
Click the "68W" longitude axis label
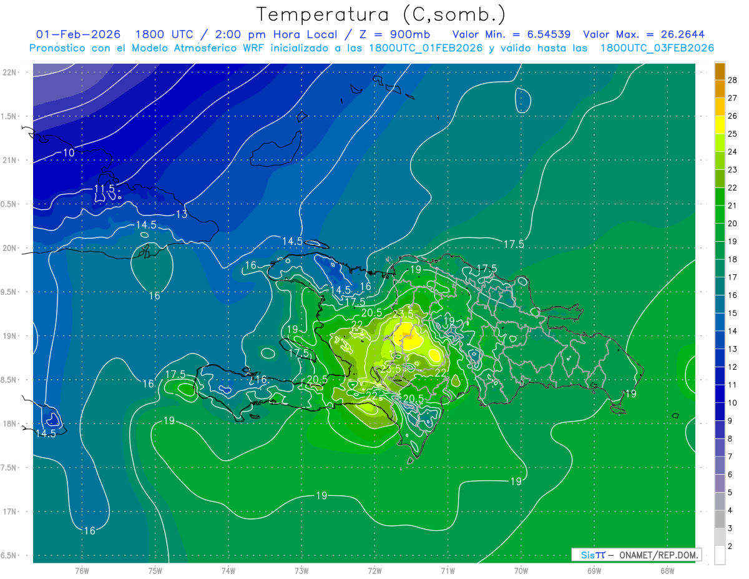(667, 571)
